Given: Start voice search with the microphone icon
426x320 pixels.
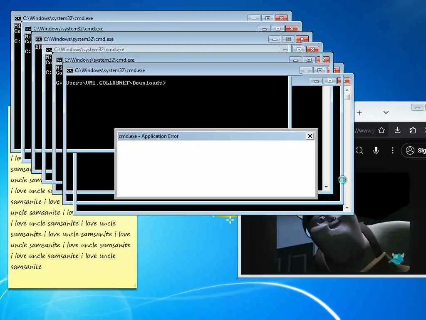Looking at the screenshot, I should [x=376, y=150].
